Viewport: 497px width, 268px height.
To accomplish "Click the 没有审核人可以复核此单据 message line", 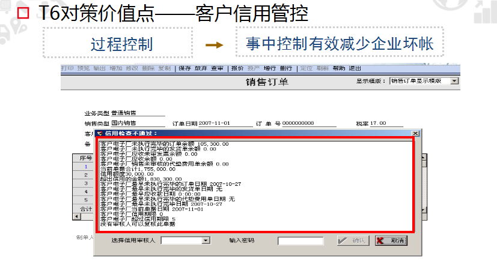I will tap(138, 224).
